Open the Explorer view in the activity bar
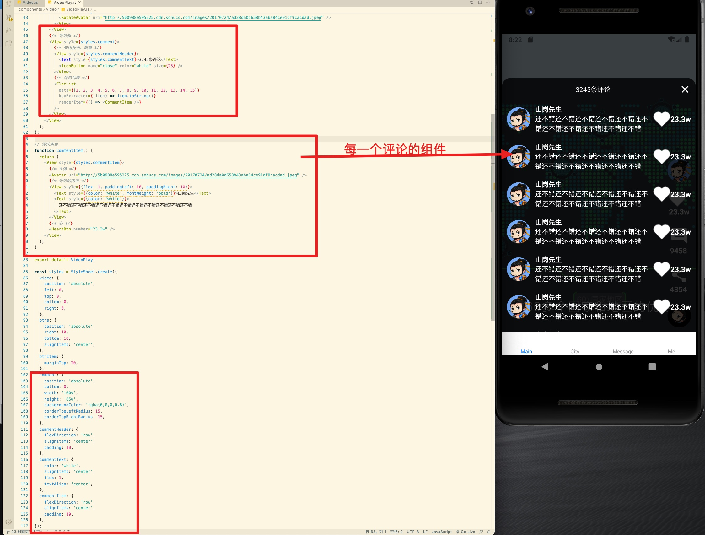 point(8,4)
